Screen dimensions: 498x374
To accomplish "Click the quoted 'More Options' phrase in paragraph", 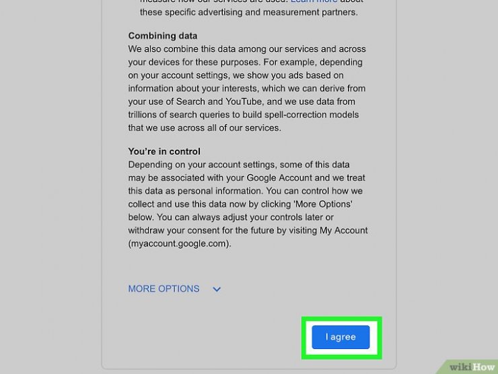I will tap(324, 204).
